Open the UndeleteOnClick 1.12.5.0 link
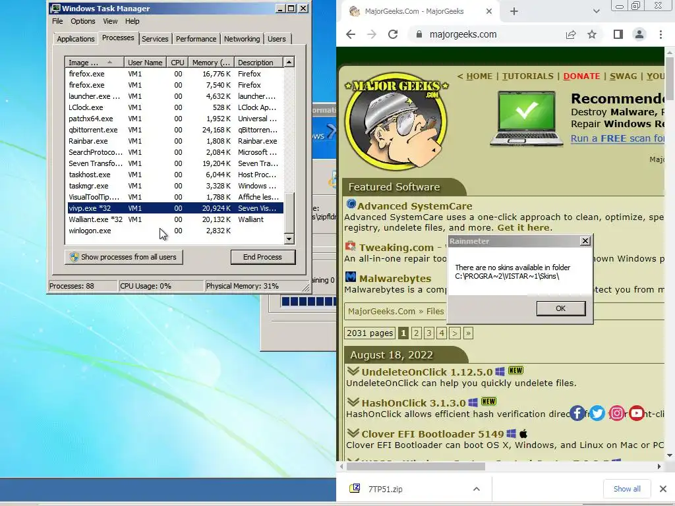The height and width of the screenshot is (506, 675). pos(427,372)
